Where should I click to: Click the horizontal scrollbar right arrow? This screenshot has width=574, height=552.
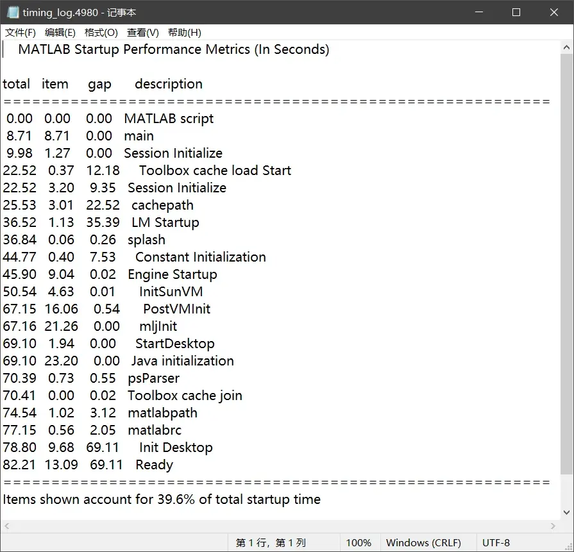553,526
